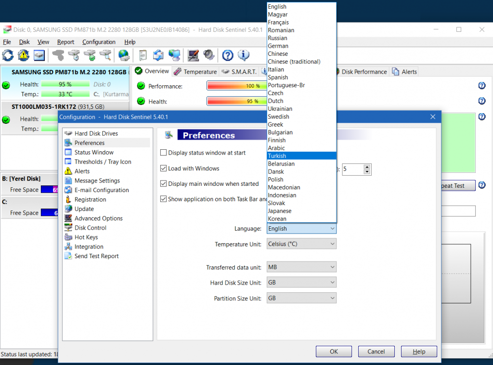Open E-mail Configuration page
The image size is (493, 365).
click(102, 190)
